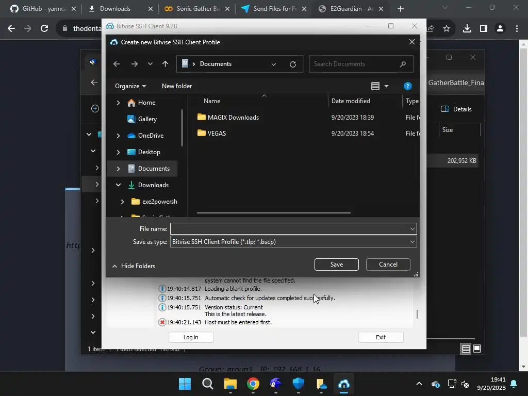Screen dimensions: 528x396
Task: Expand the exe2powersh tree node
Action: 123,202
